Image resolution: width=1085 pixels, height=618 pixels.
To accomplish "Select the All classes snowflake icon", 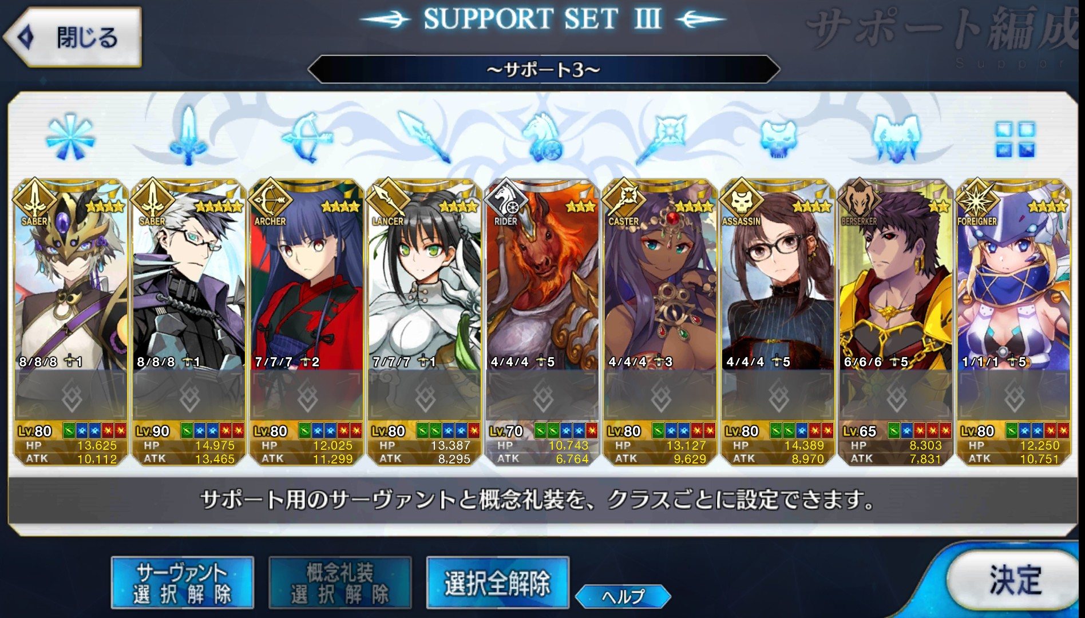I will [x=70, y=137].
